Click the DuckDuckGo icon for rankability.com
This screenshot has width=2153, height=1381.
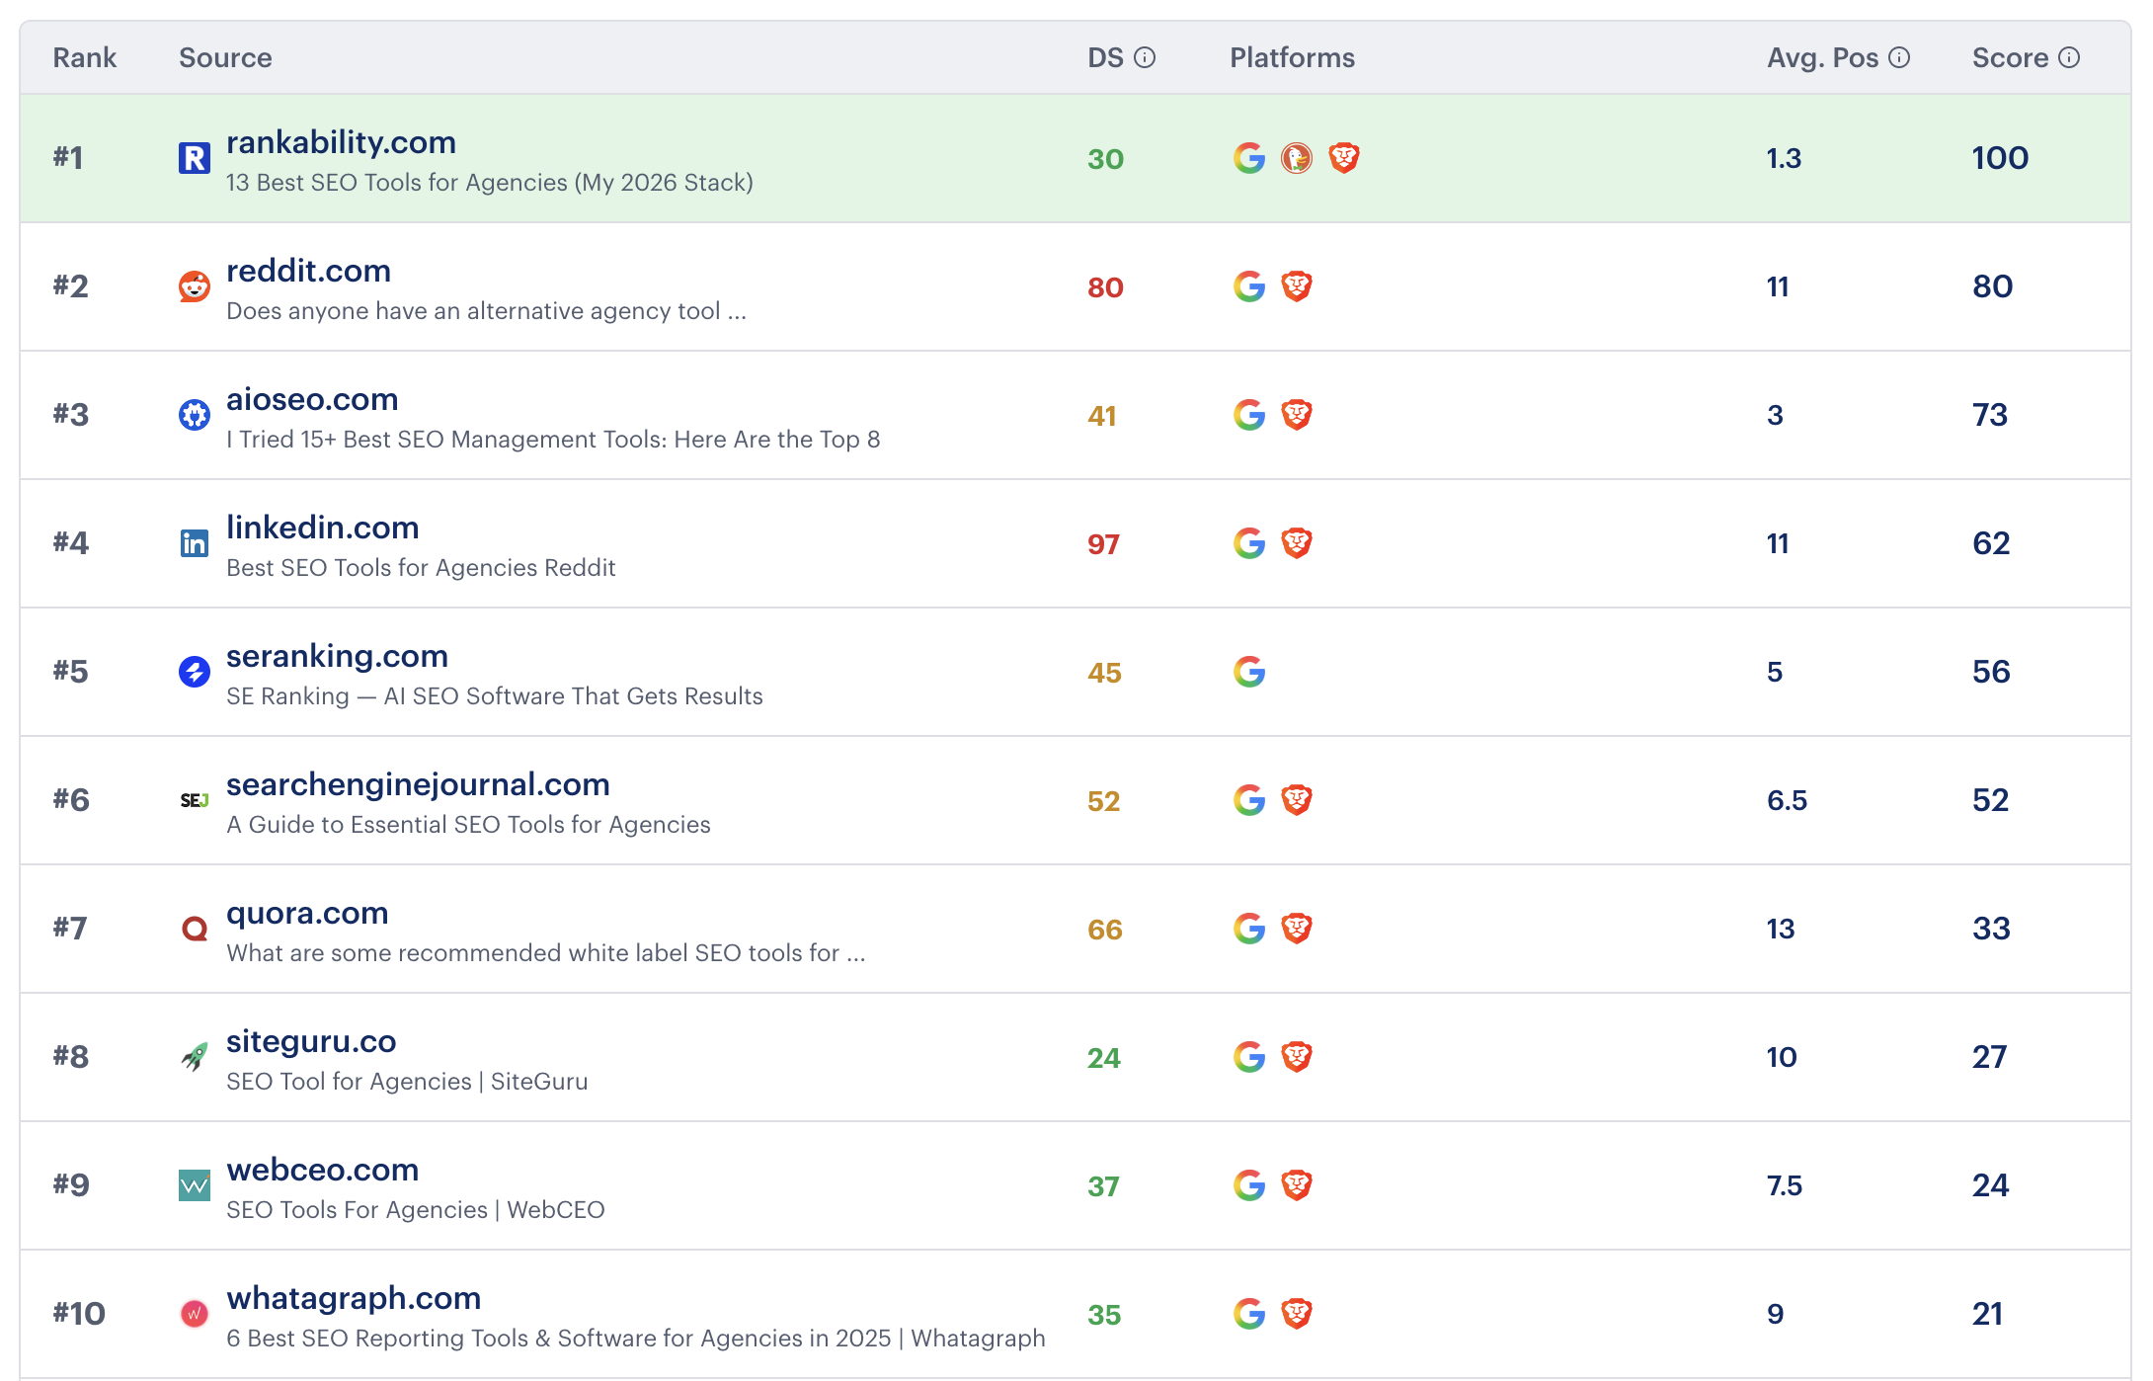coord(1297,158)
